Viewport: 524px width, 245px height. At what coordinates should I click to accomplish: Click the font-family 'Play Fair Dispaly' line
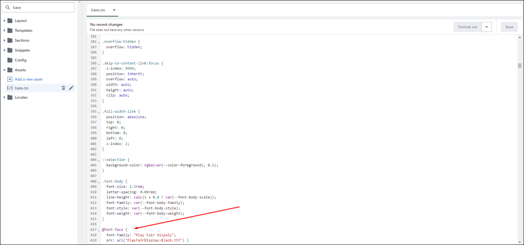click(141, 235)
